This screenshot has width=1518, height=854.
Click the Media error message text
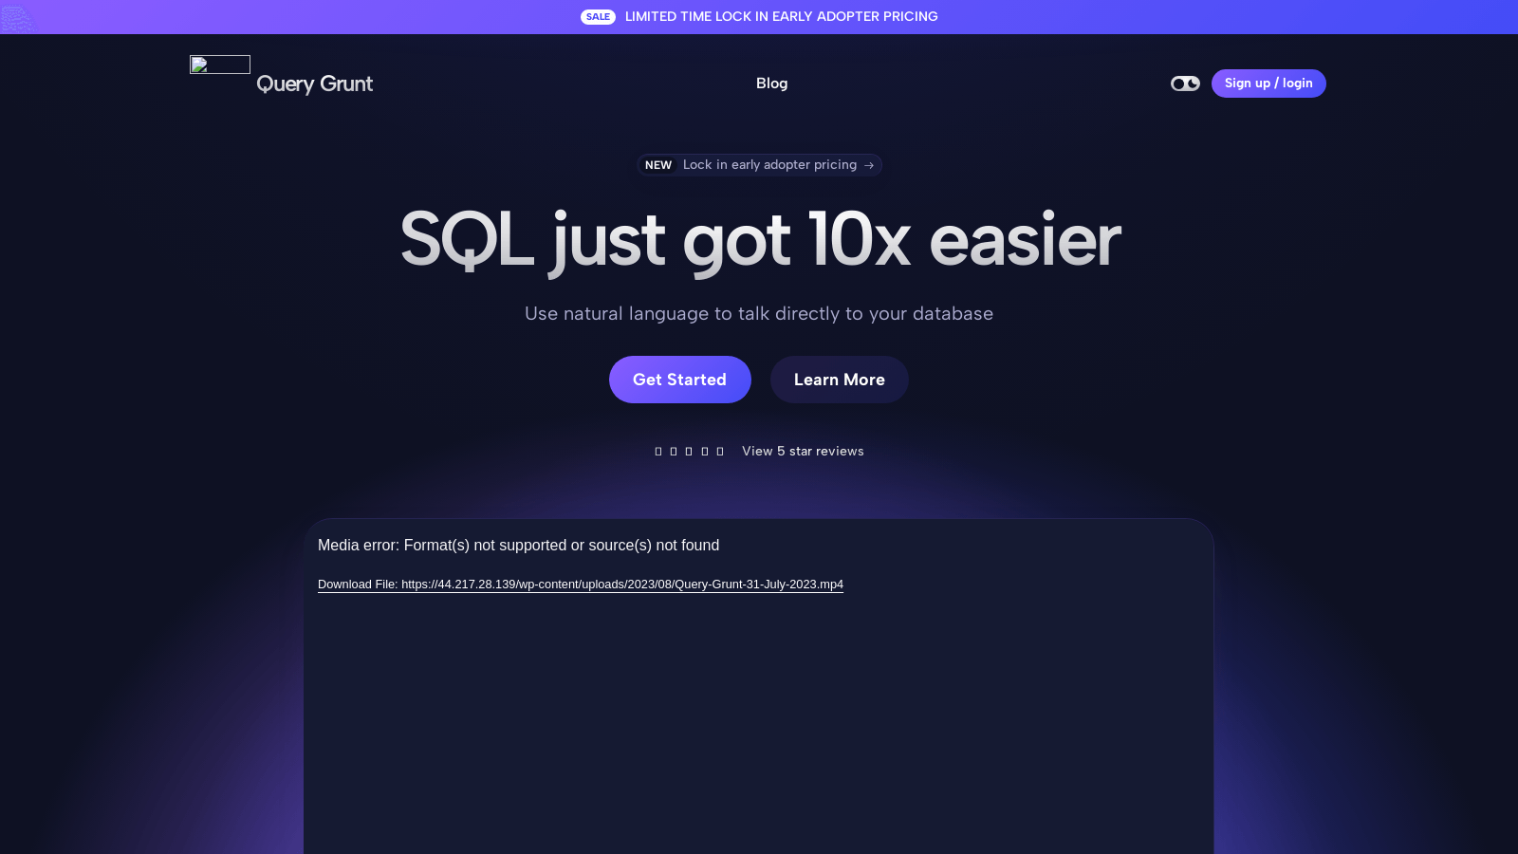tap(518, 546)
